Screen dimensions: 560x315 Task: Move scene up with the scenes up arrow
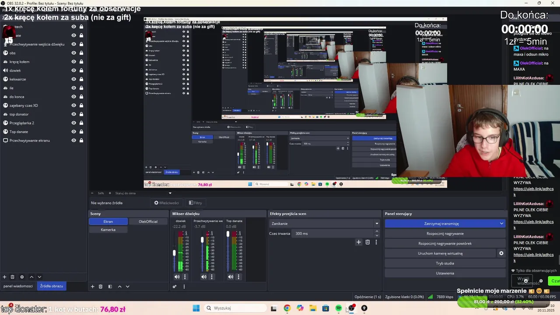click(119, 287)
